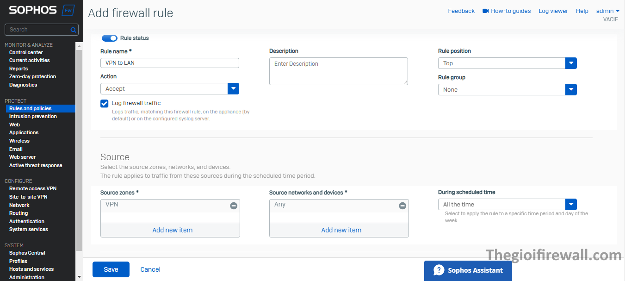Screen dimensions: 625x281
Task: Toggle the Rule status switch
Action: [x=110, y=38]
